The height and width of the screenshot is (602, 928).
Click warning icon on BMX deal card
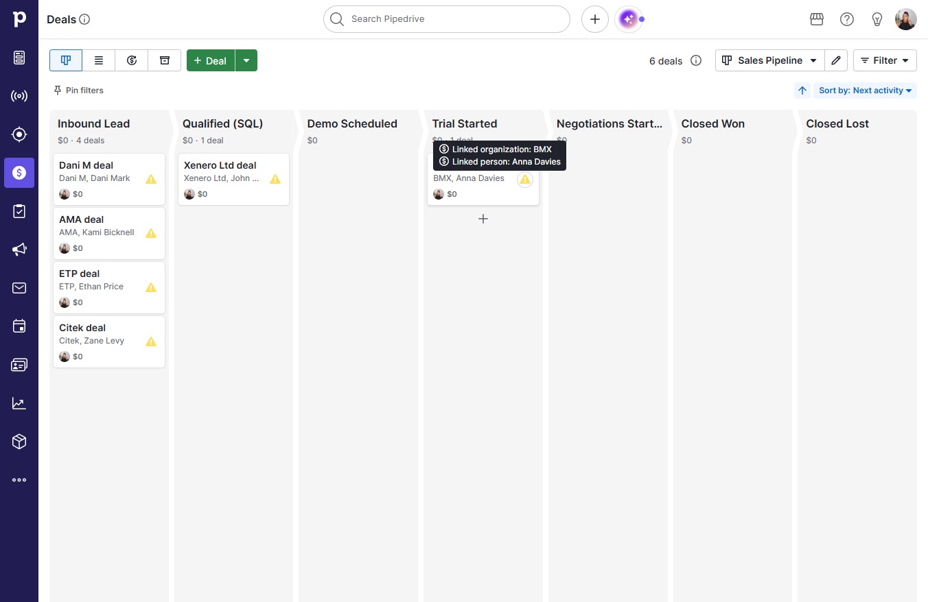tap(525, 180)
